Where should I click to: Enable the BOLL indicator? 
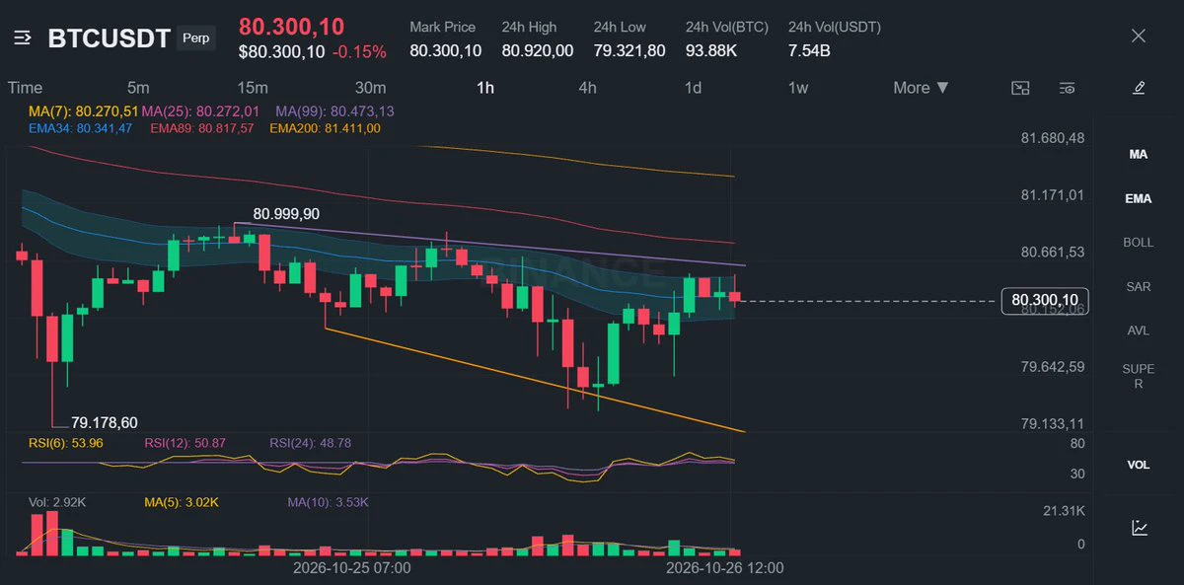pos(1139,243)
